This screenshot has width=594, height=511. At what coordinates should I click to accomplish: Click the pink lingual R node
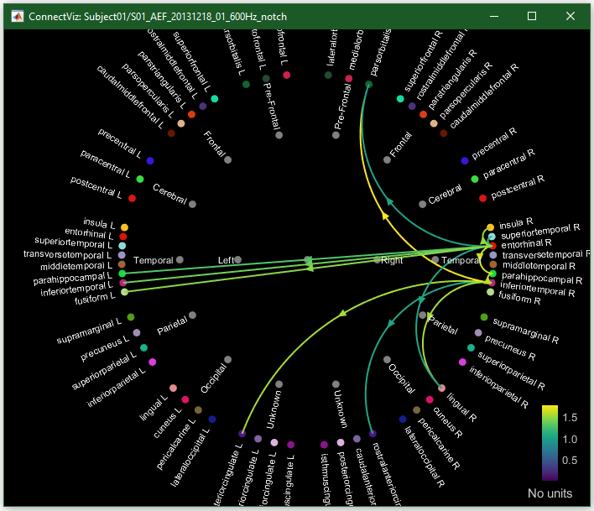[x=441, y=388]
